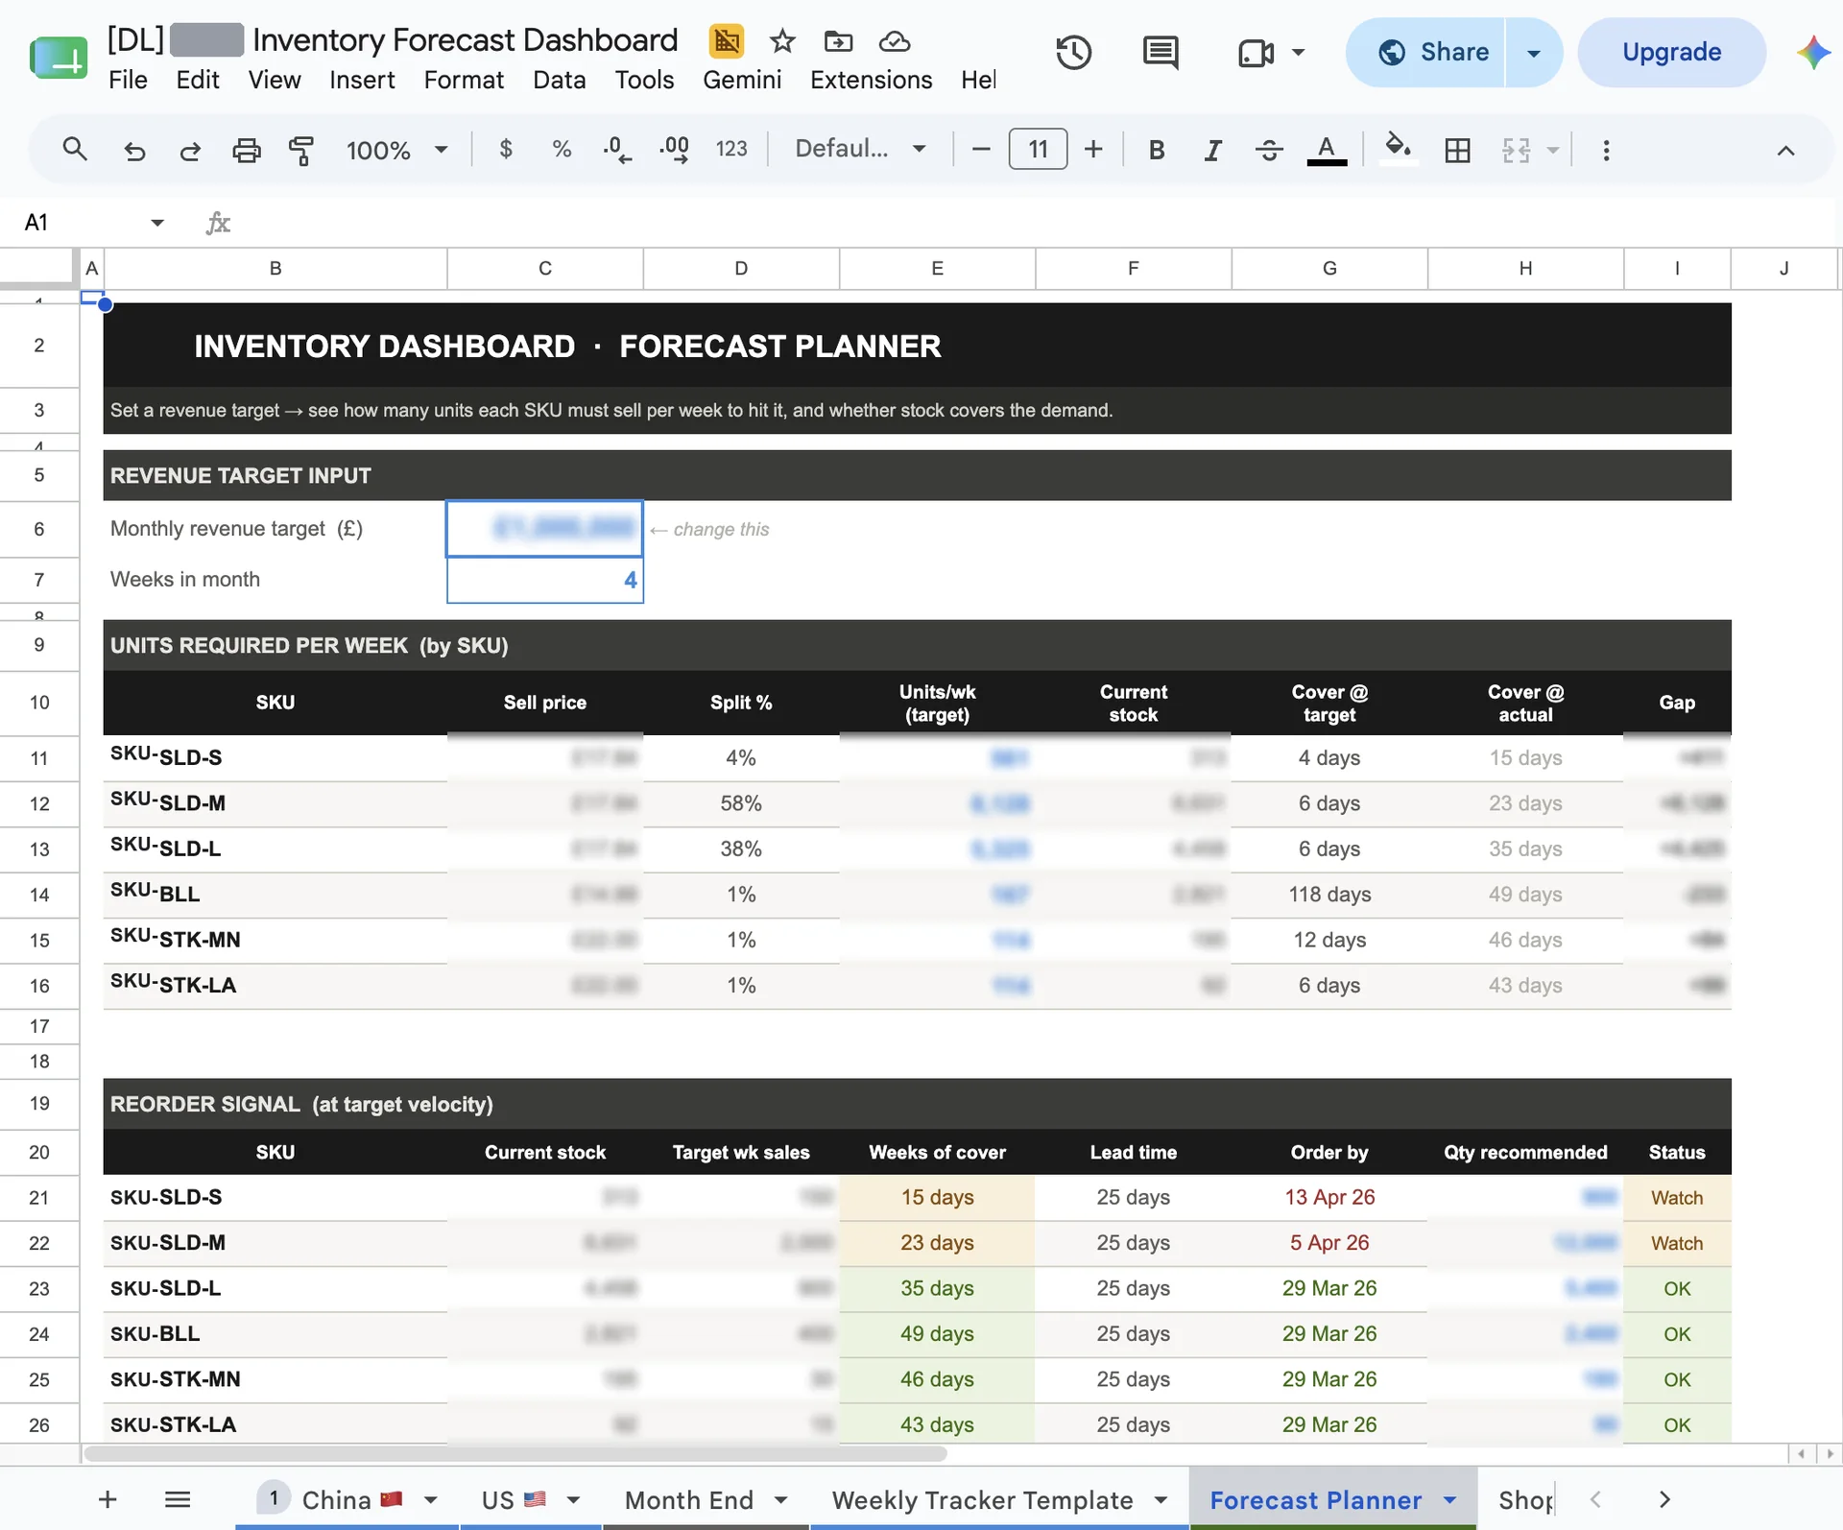Open the Edit menu
Viewport: 1843px width, 1530px height.
click(x=198, y=80)
